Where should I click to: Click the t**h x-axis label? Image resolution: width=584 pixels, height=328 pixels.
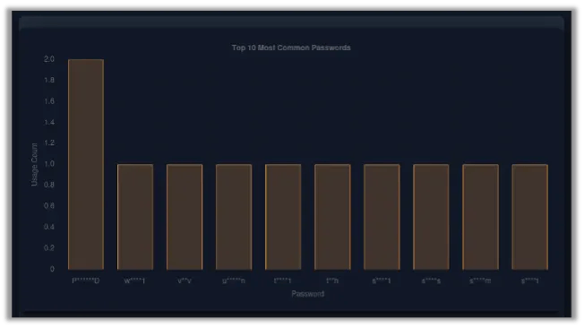click(x=332, y=281)
